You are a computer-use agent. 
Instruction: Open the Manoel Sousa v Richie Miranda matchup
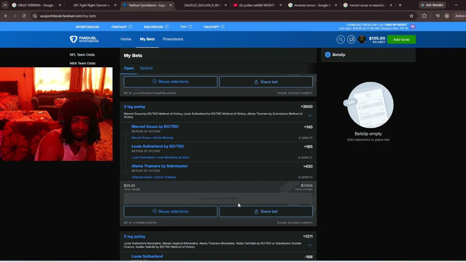coord(152,138)
